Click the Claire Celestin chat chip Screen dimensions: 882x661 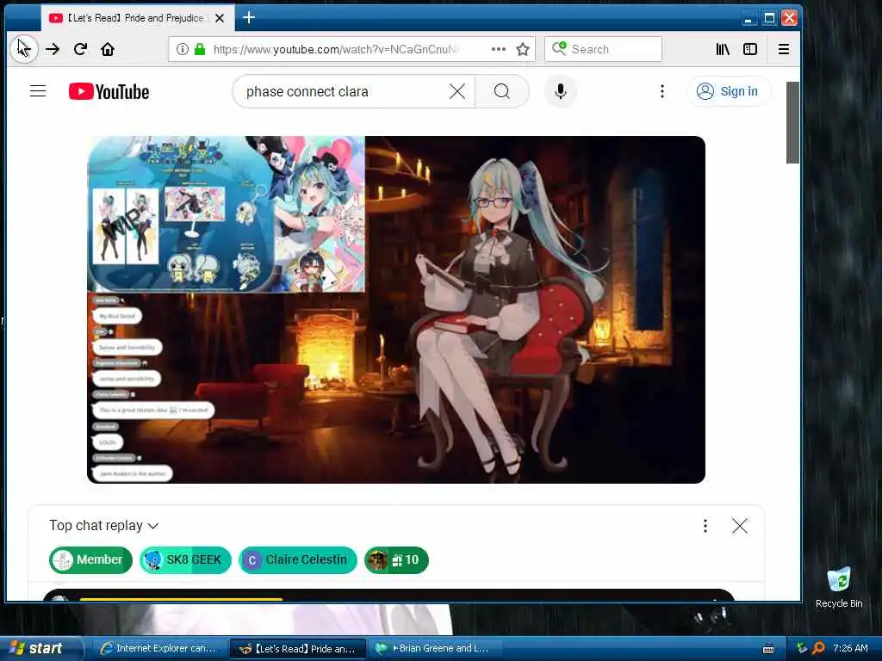pyautogui.click(x=297, y=559)
